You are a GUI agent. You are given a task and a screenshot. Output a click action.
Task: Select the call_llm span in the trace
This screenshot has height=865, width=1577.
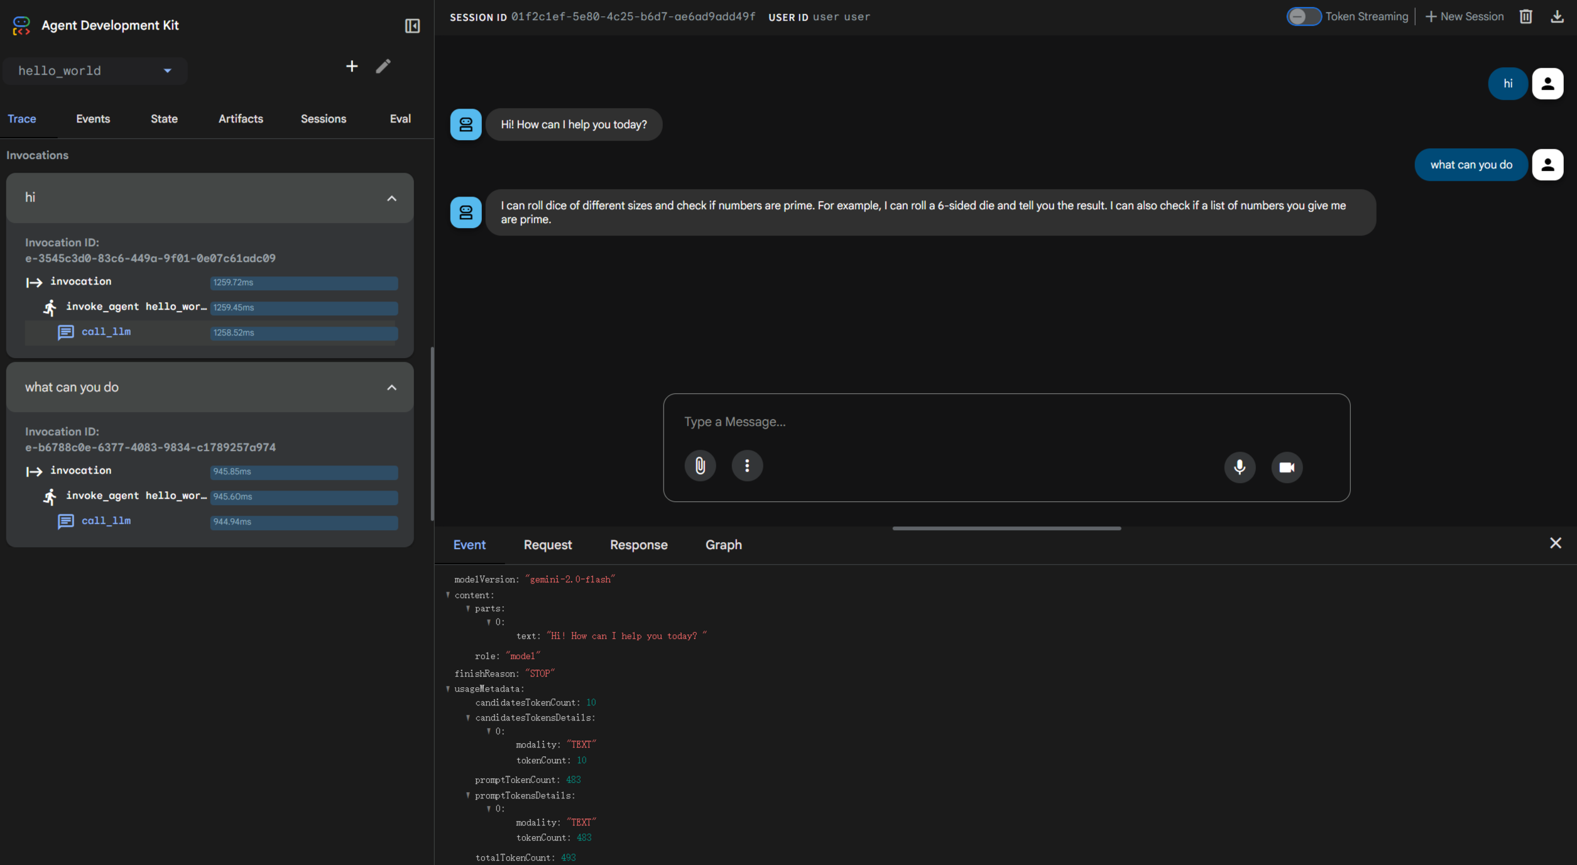click(106, 332)
